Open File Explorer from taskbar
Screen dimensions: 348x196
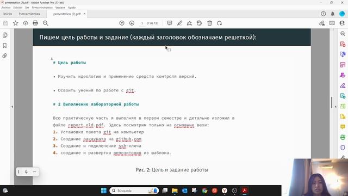(175, 191)
